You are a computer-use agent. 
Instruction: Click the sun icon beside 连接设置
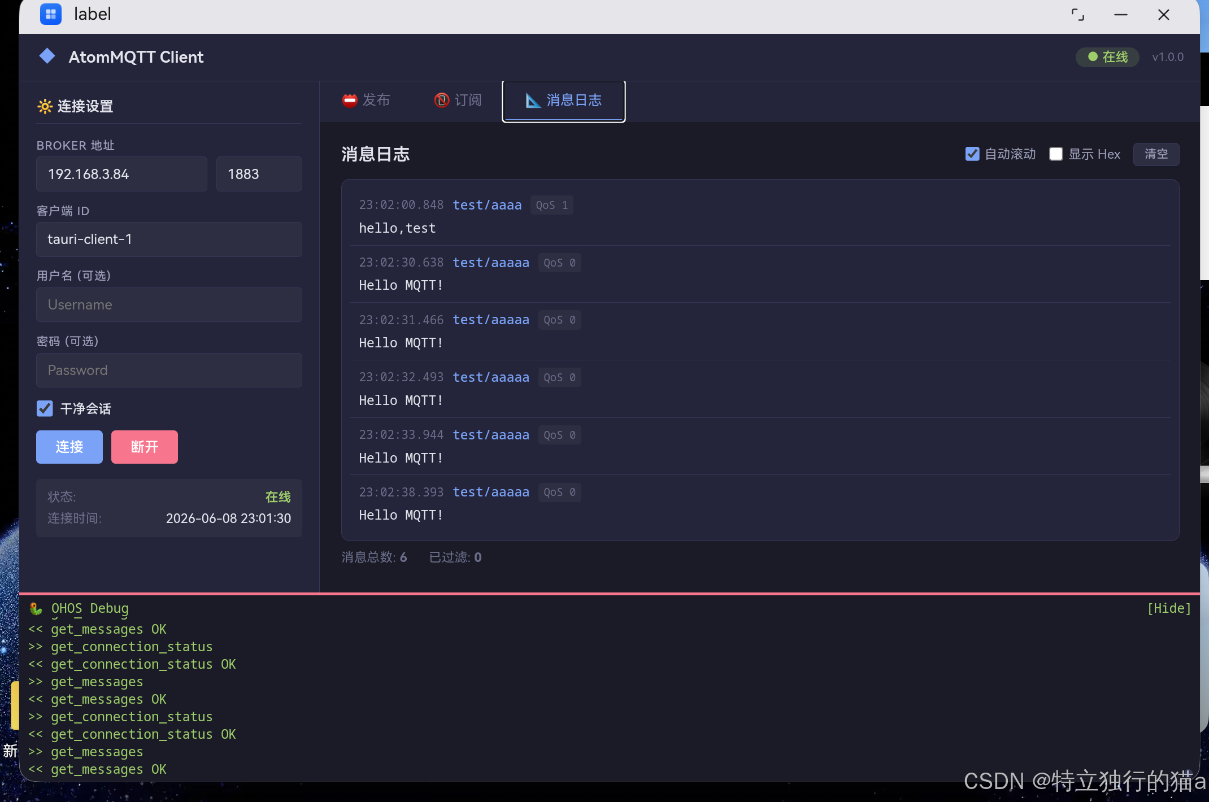click(45, 106)
